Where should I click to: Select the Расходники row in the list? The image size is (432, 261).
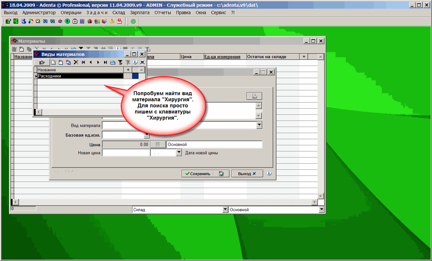point(80,76)
